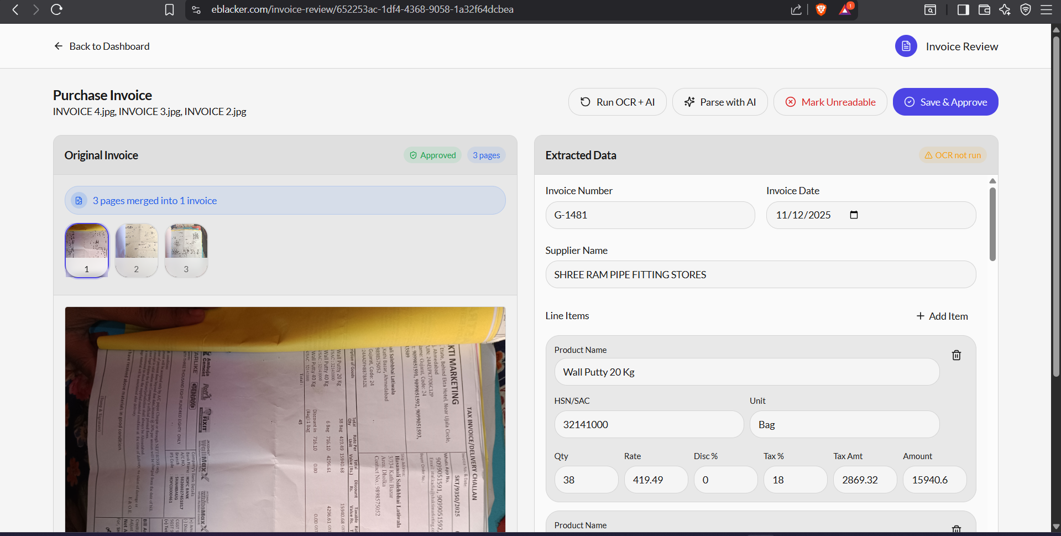Screen dimensions: 1061x536
Task: Click Parse with AI button
Action: pos(720,102)
